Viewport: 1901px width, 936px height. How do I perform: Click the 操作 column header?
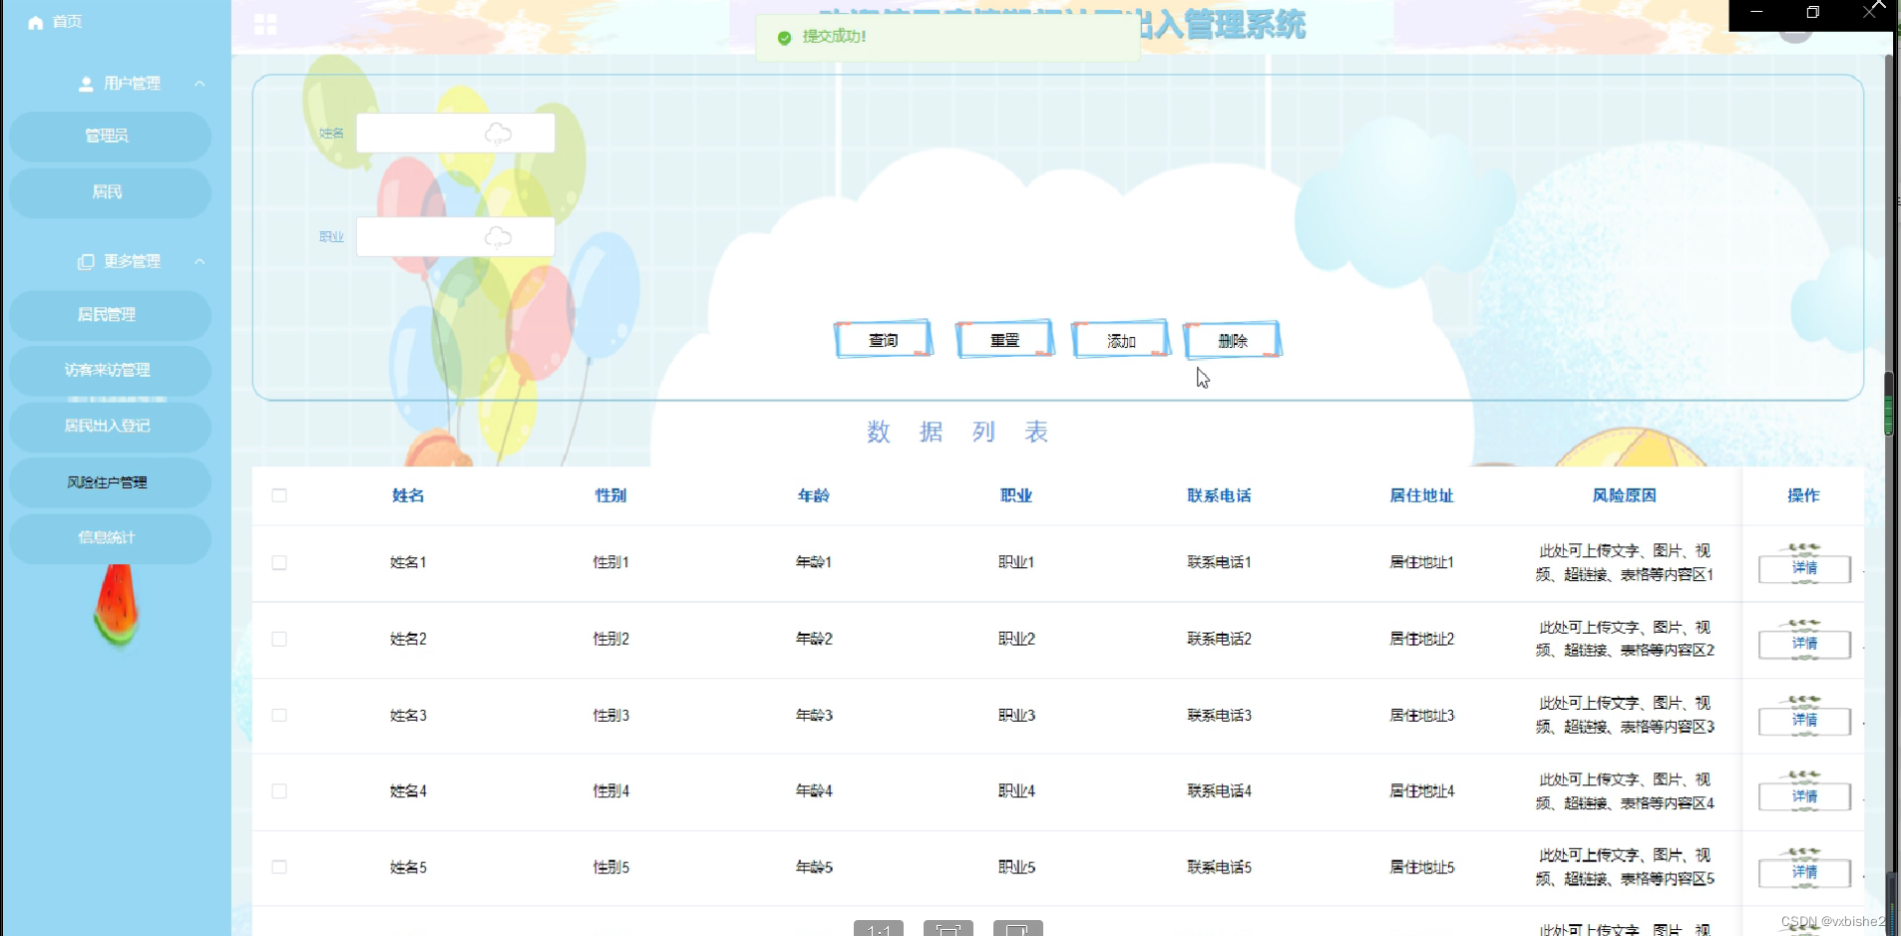[1803, 495]
